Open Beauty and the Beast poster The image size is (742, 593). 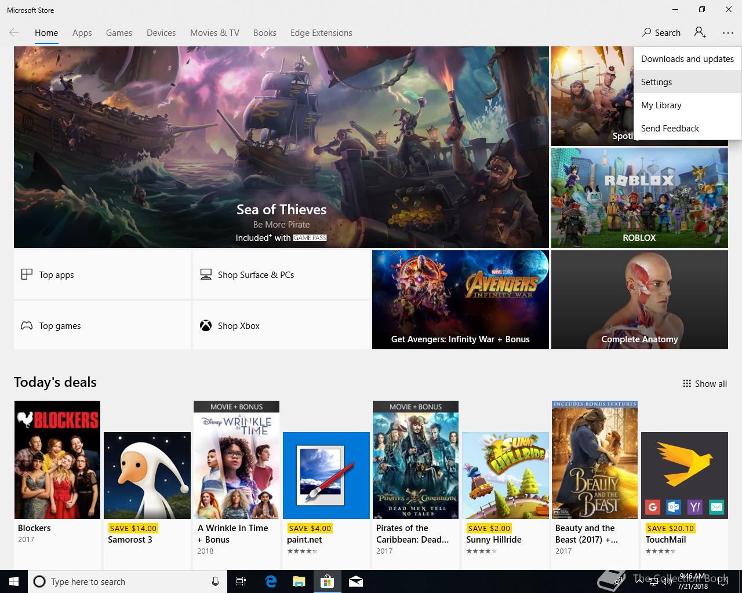point(595,460)
